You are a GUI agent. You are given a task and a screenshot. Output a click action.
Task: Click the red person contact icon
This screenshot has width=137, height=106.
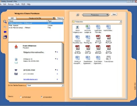pos(16,47)
